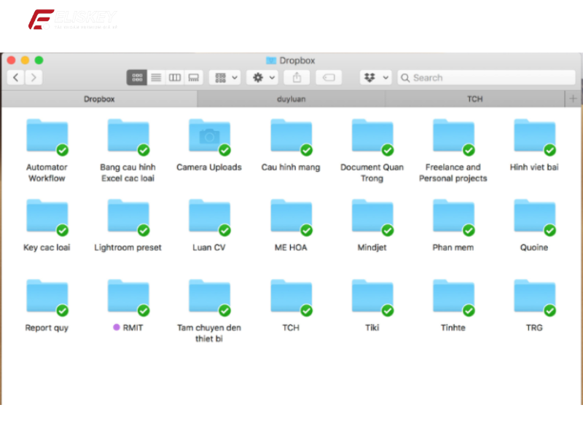Switch to icon view mode
The image size is (583, 437).
(x=136, y=77)
